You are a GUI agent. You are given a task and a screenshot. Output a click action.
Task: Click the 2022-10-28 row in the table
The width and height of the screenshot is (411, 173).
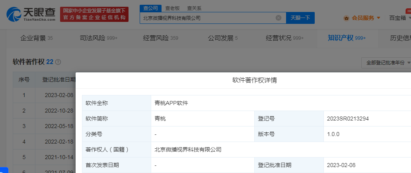pos(59,111)
